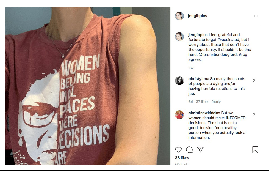Click the red t-shirt post photo
Image resolution: width=269 pixels, height=172 pixels.
[x=88, y=86]
